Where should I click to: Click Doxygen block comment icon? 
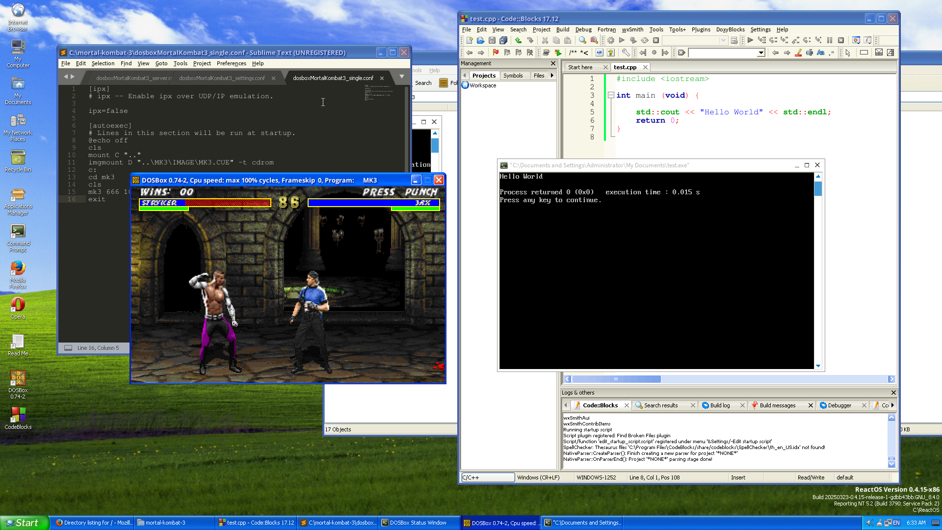coord(573,53)
